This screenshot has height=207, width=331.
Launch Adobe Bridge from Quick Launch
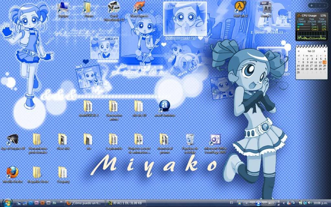click(42, 203)
